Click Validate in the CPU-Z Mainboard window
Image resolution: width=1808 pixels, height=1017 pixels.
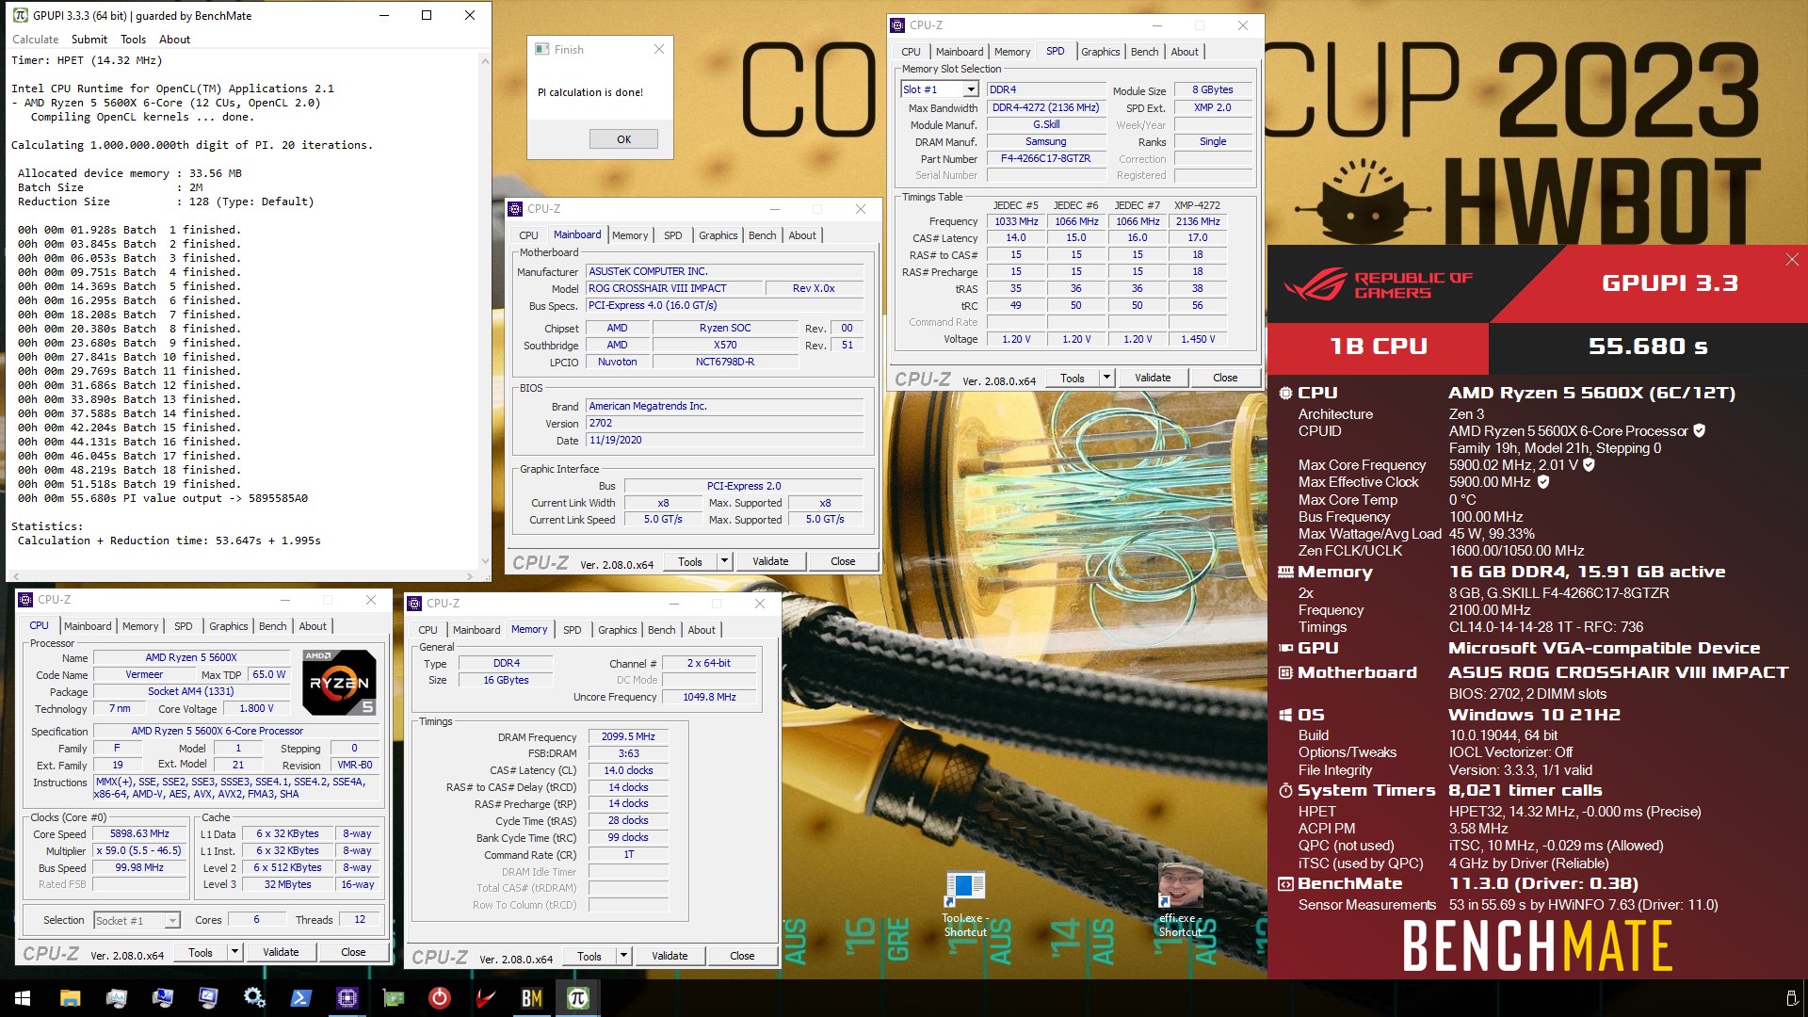click(x=770, y=561)
